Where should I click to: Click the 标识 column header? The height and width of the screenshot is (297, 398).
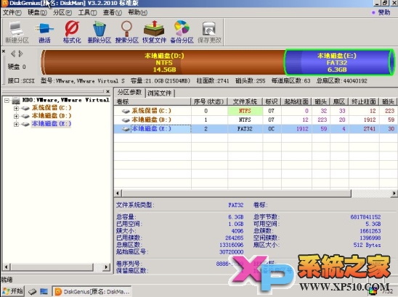click(272, 102)
